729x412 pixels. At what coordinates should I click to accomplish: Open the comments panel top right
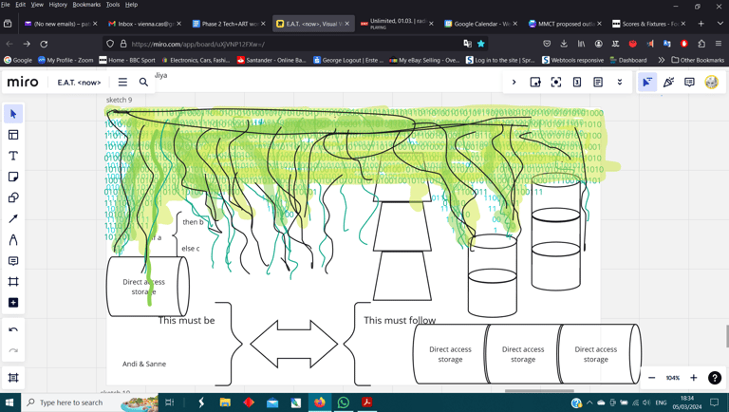click(x=689, y=83)
